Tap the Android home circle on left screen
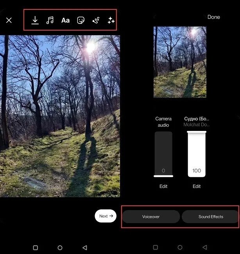 pos(60,248)
